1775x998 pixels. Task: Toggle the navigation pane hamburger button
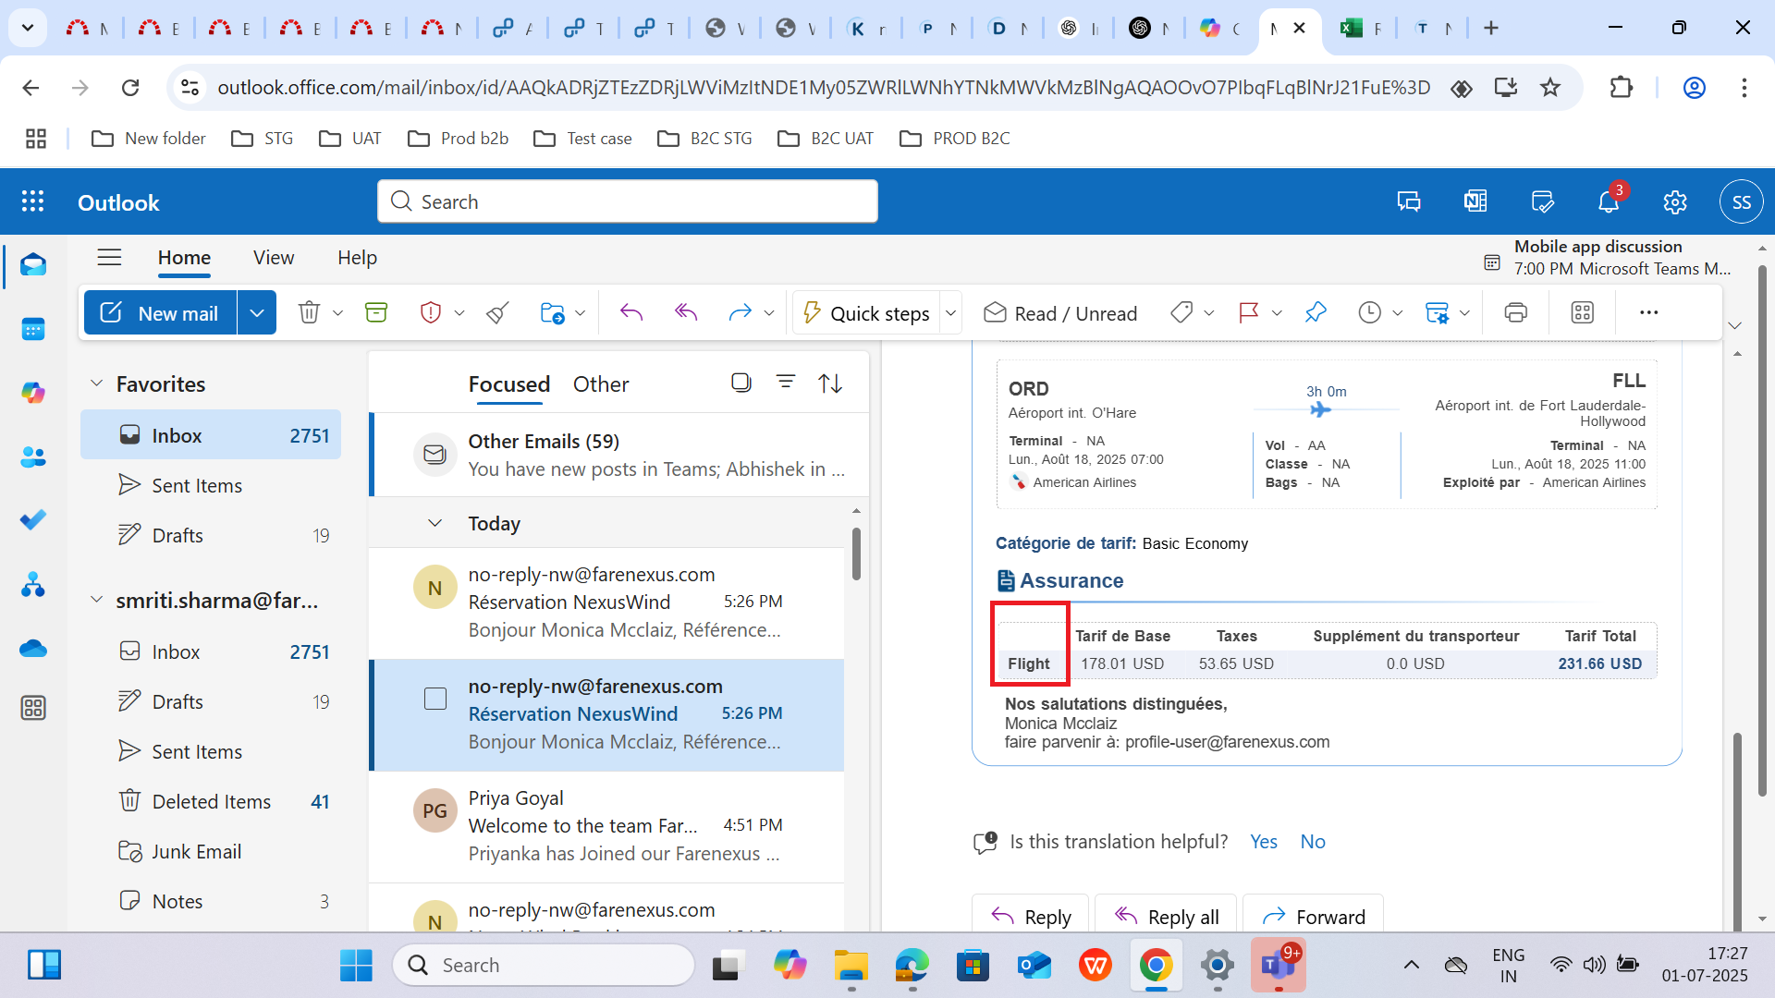click(109, 257)
